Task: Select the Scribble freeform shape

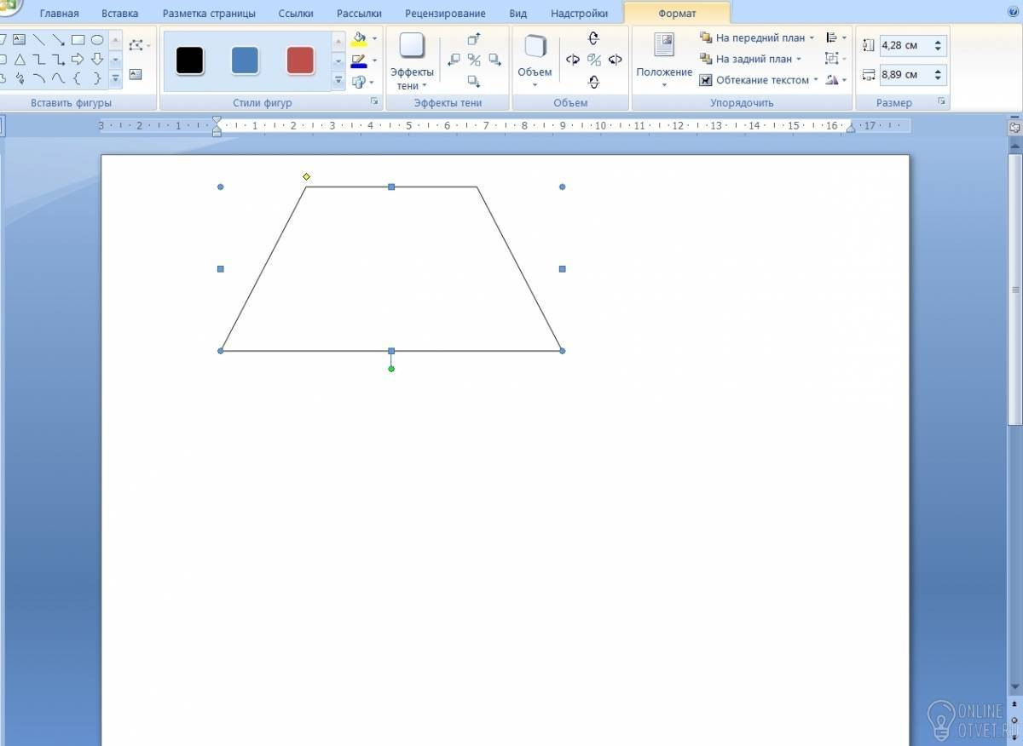Action: (x=19, y=78)
